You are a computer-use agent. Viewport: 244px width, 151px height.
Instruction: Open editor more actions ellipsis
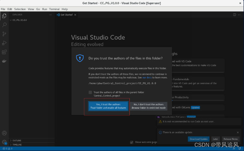(x=239, y=15)
